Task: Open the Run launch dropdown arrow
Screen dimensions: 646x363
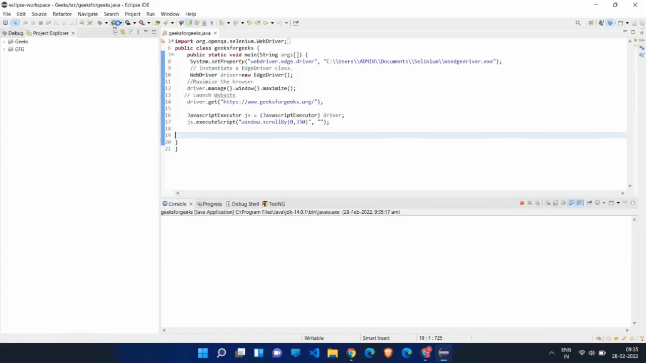Action: [x=121, y=23]
